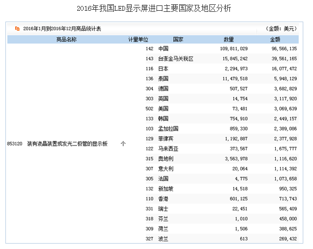The image size is (313, 249).
Task: Click quantity value 73,481
Action: coord(240,108)
